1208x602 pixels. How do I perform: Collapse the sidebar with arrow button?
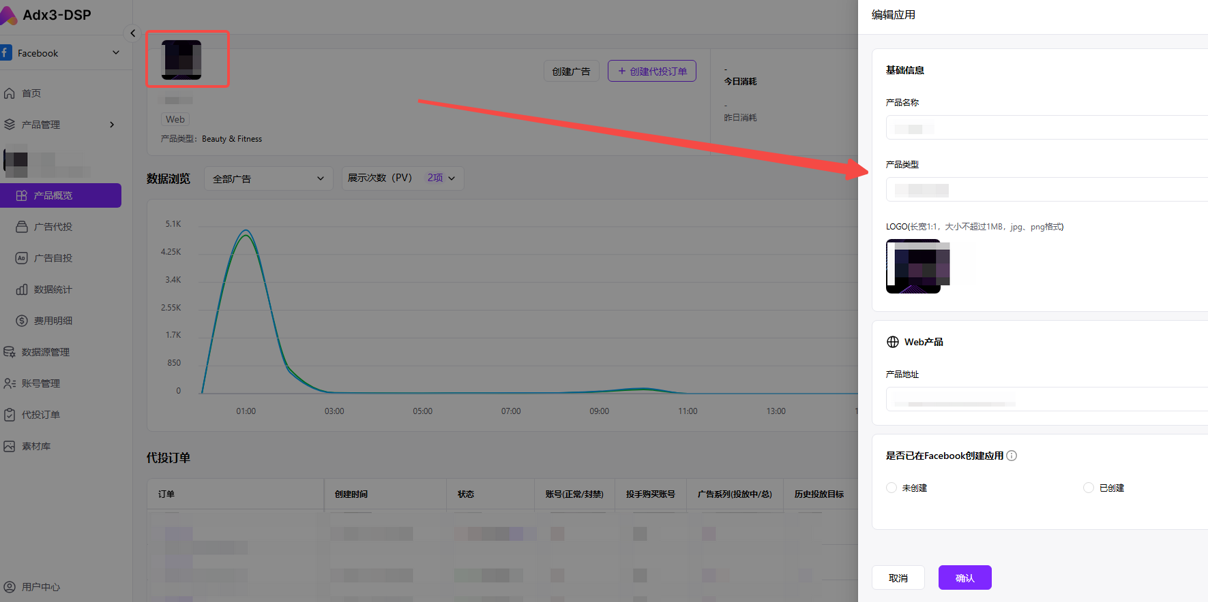pos(132,33)
